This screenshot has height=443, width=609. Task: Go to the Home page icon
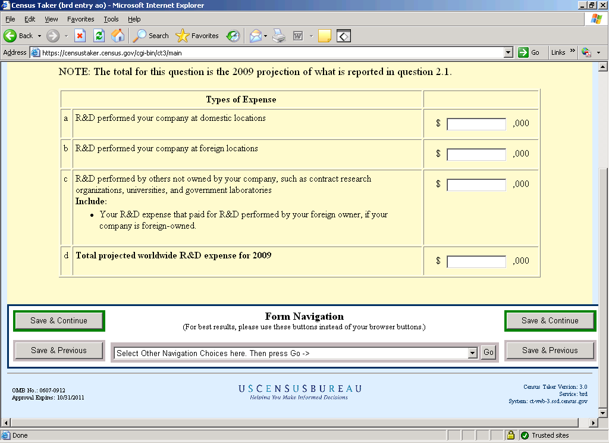coord(118,36)
